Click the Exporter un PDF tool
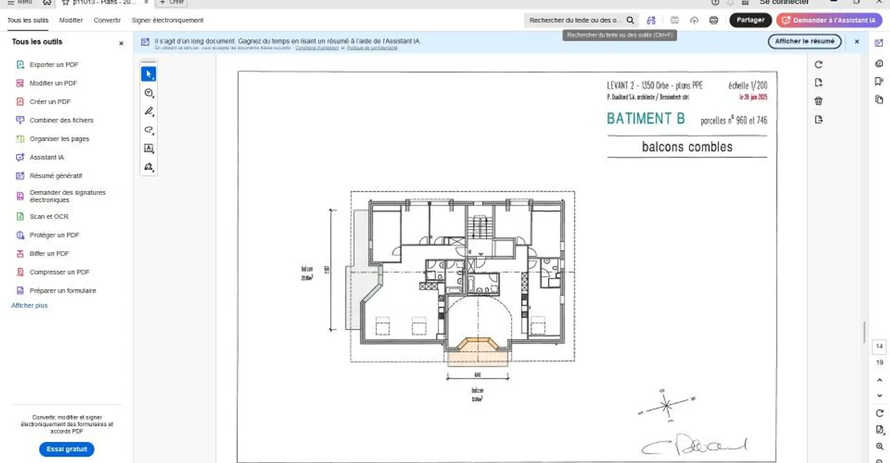 pyautogui.click(x=54, y=65)
